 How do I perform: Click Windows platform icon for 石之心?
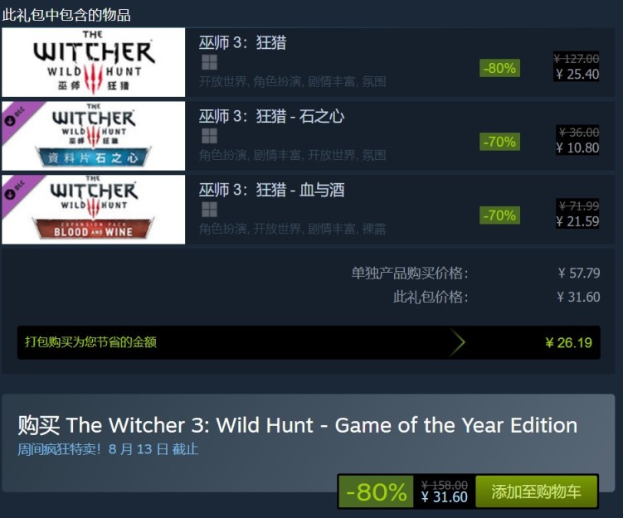209,136
